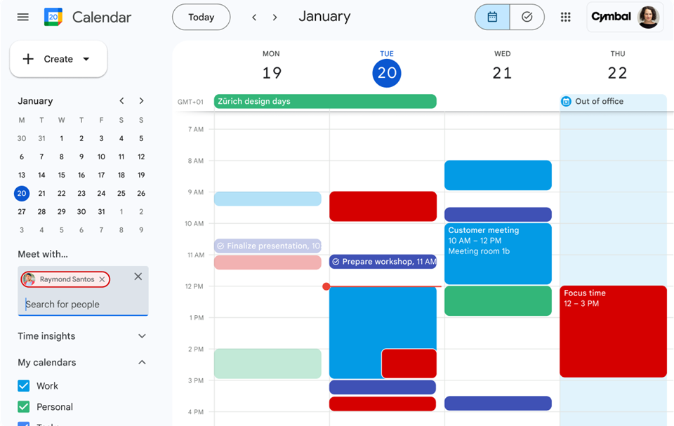Open the account profile picture
This screenshot has height=426, width=674.
(x=648, y=18)
